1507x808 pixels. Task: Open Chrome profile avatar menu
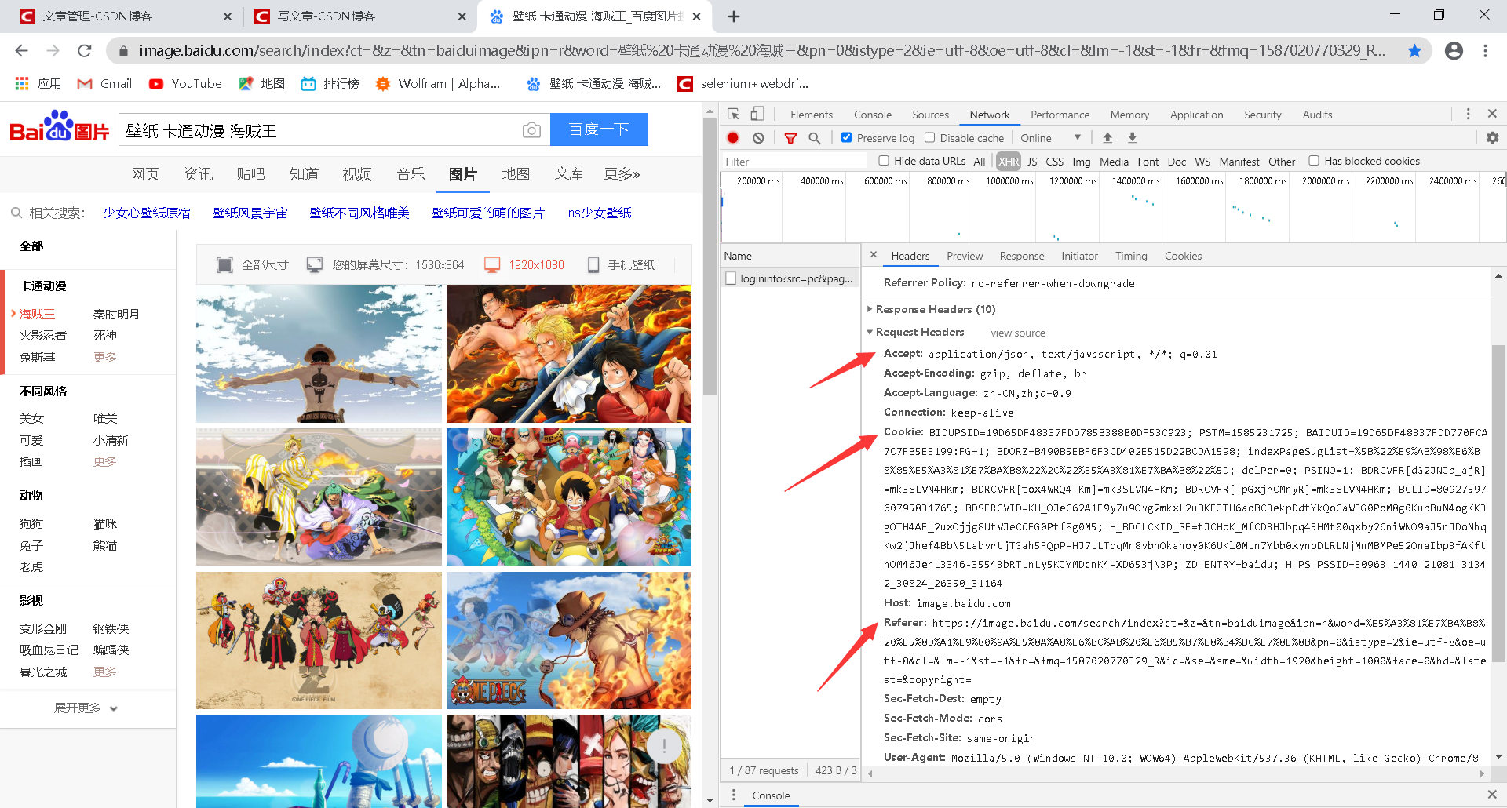tap(1454, 51)
